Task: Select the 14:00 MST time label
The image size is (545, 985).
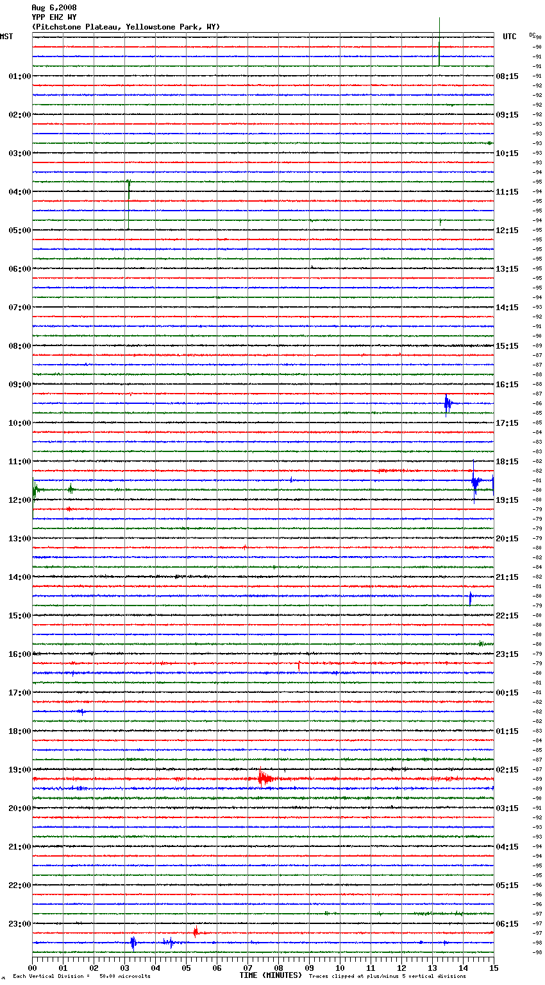Action: coord(20,577)
